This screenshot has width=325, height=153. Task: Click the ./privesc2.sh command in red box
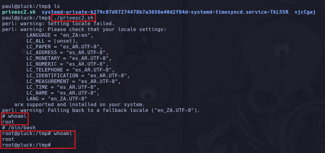tap(73, 18)
